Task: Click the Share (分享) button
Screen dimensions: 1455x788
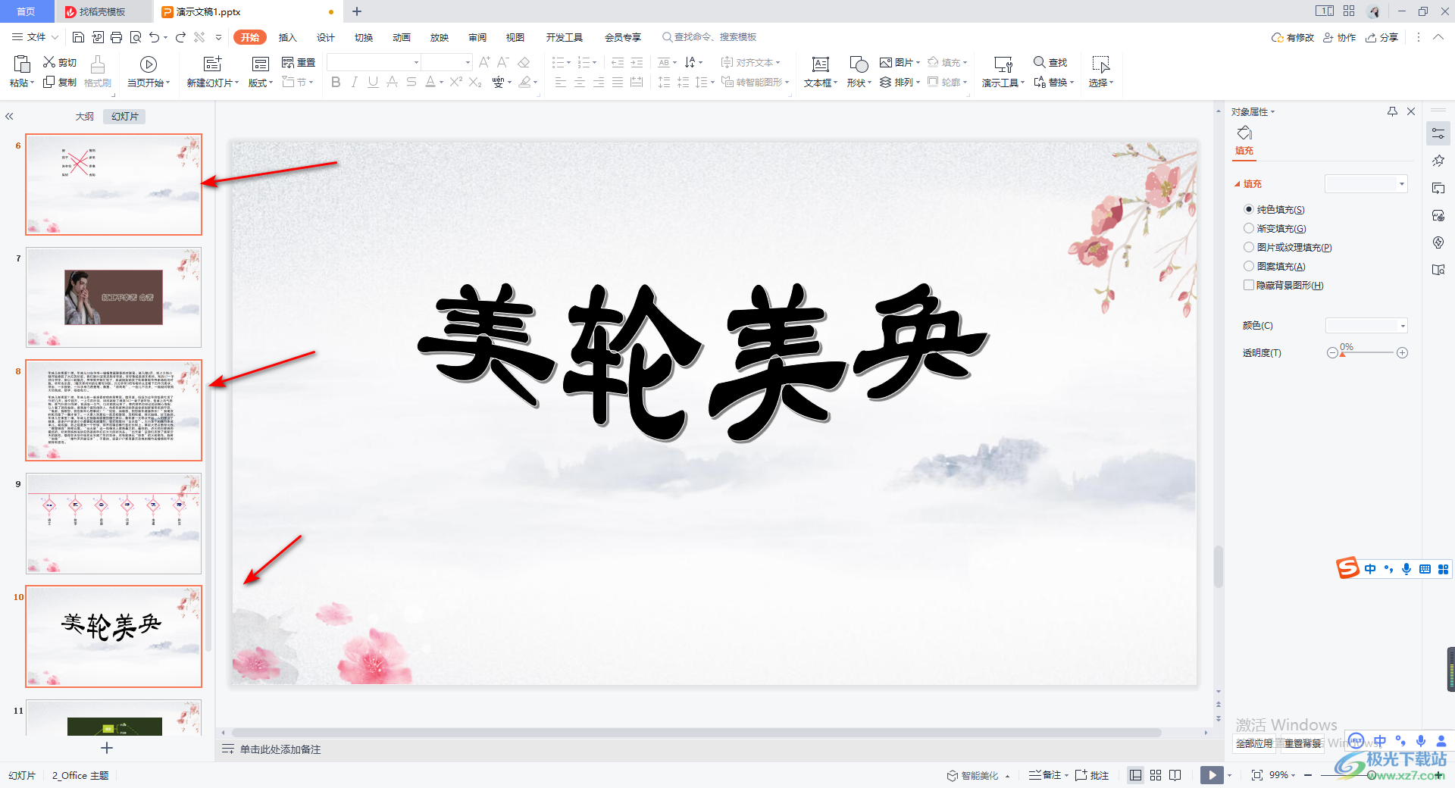Action: point(1381,37)
